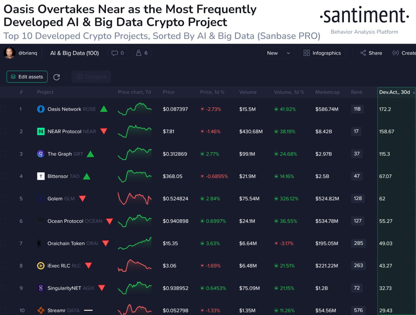Sort by Volume column header
This screenshot has height=315, width=416.
248,92
